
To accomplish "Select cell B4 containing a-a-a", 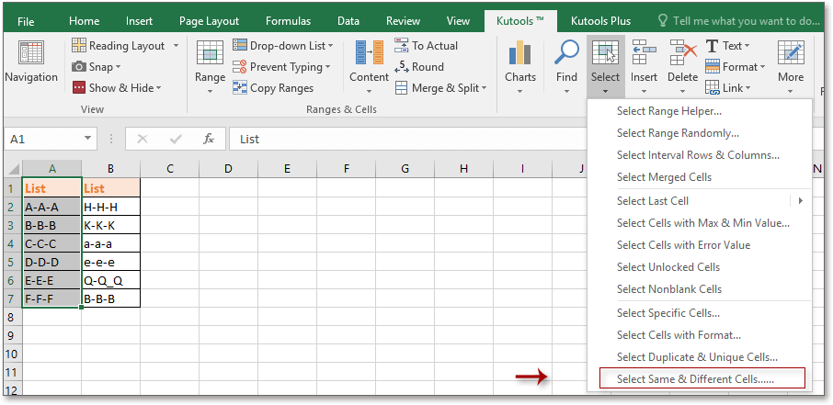I will pyautogui.click(x=110, y=244).
